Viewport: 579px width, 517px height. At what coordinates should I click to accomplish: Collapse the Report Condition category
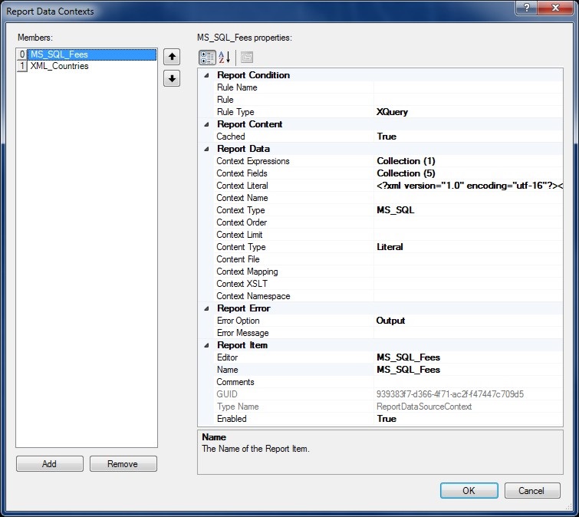pos(206,75)
